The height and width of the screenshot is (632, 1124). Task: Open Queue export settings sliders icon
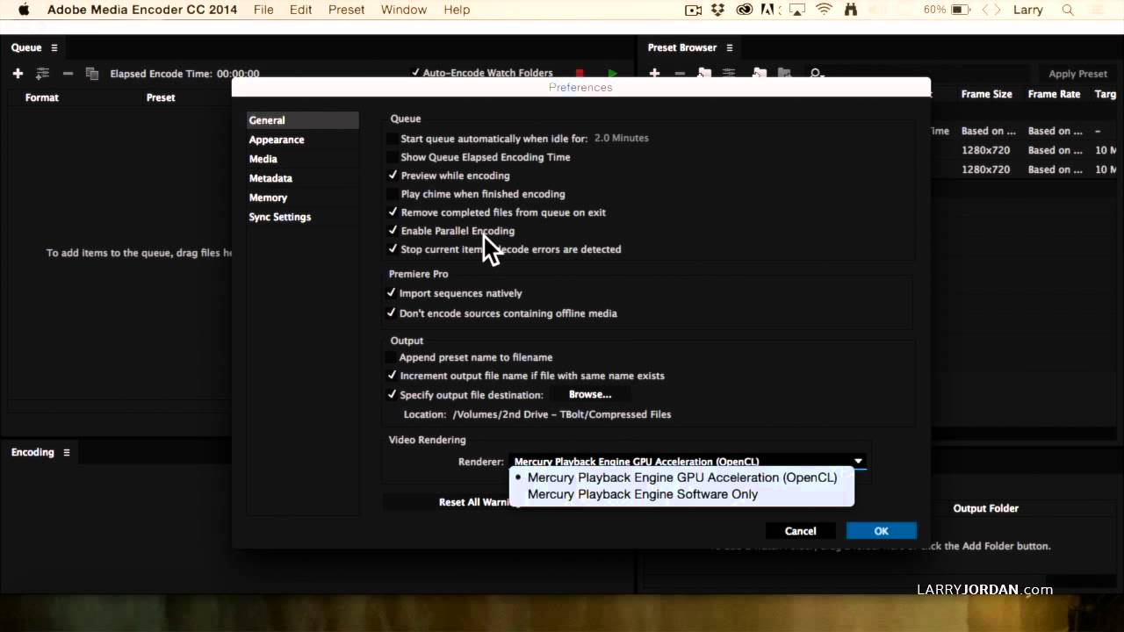(42, 74)
